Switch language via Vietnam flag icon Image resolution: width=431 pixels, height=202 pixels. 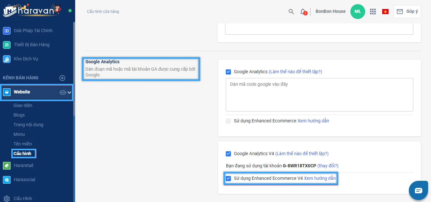pos(385,12)
